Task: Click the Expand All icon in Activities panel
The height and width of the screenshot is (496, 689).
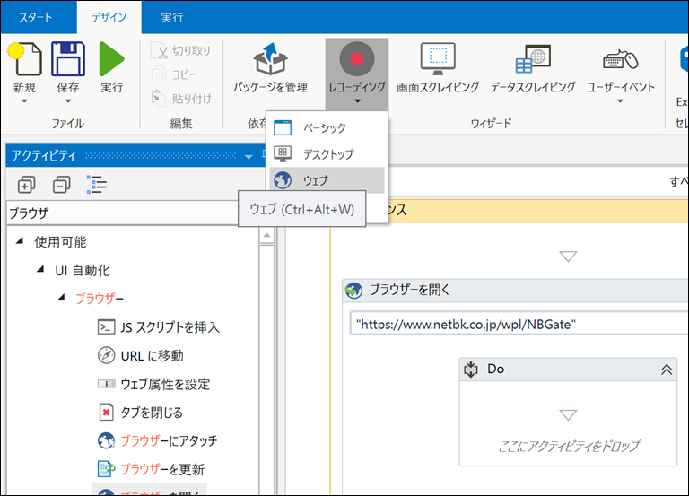Action: click(26, 185)
